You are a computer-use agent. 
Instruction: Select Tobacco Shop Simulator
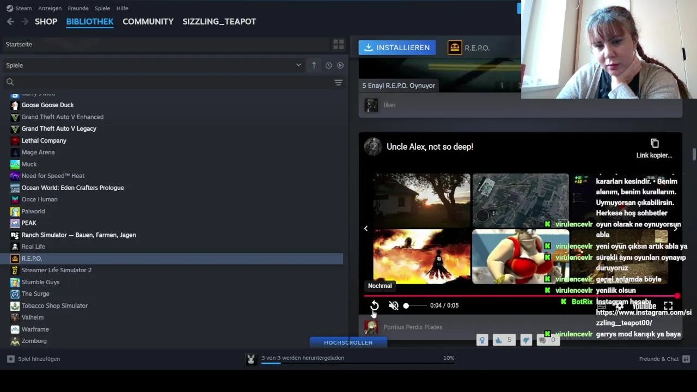coord(54,305)
